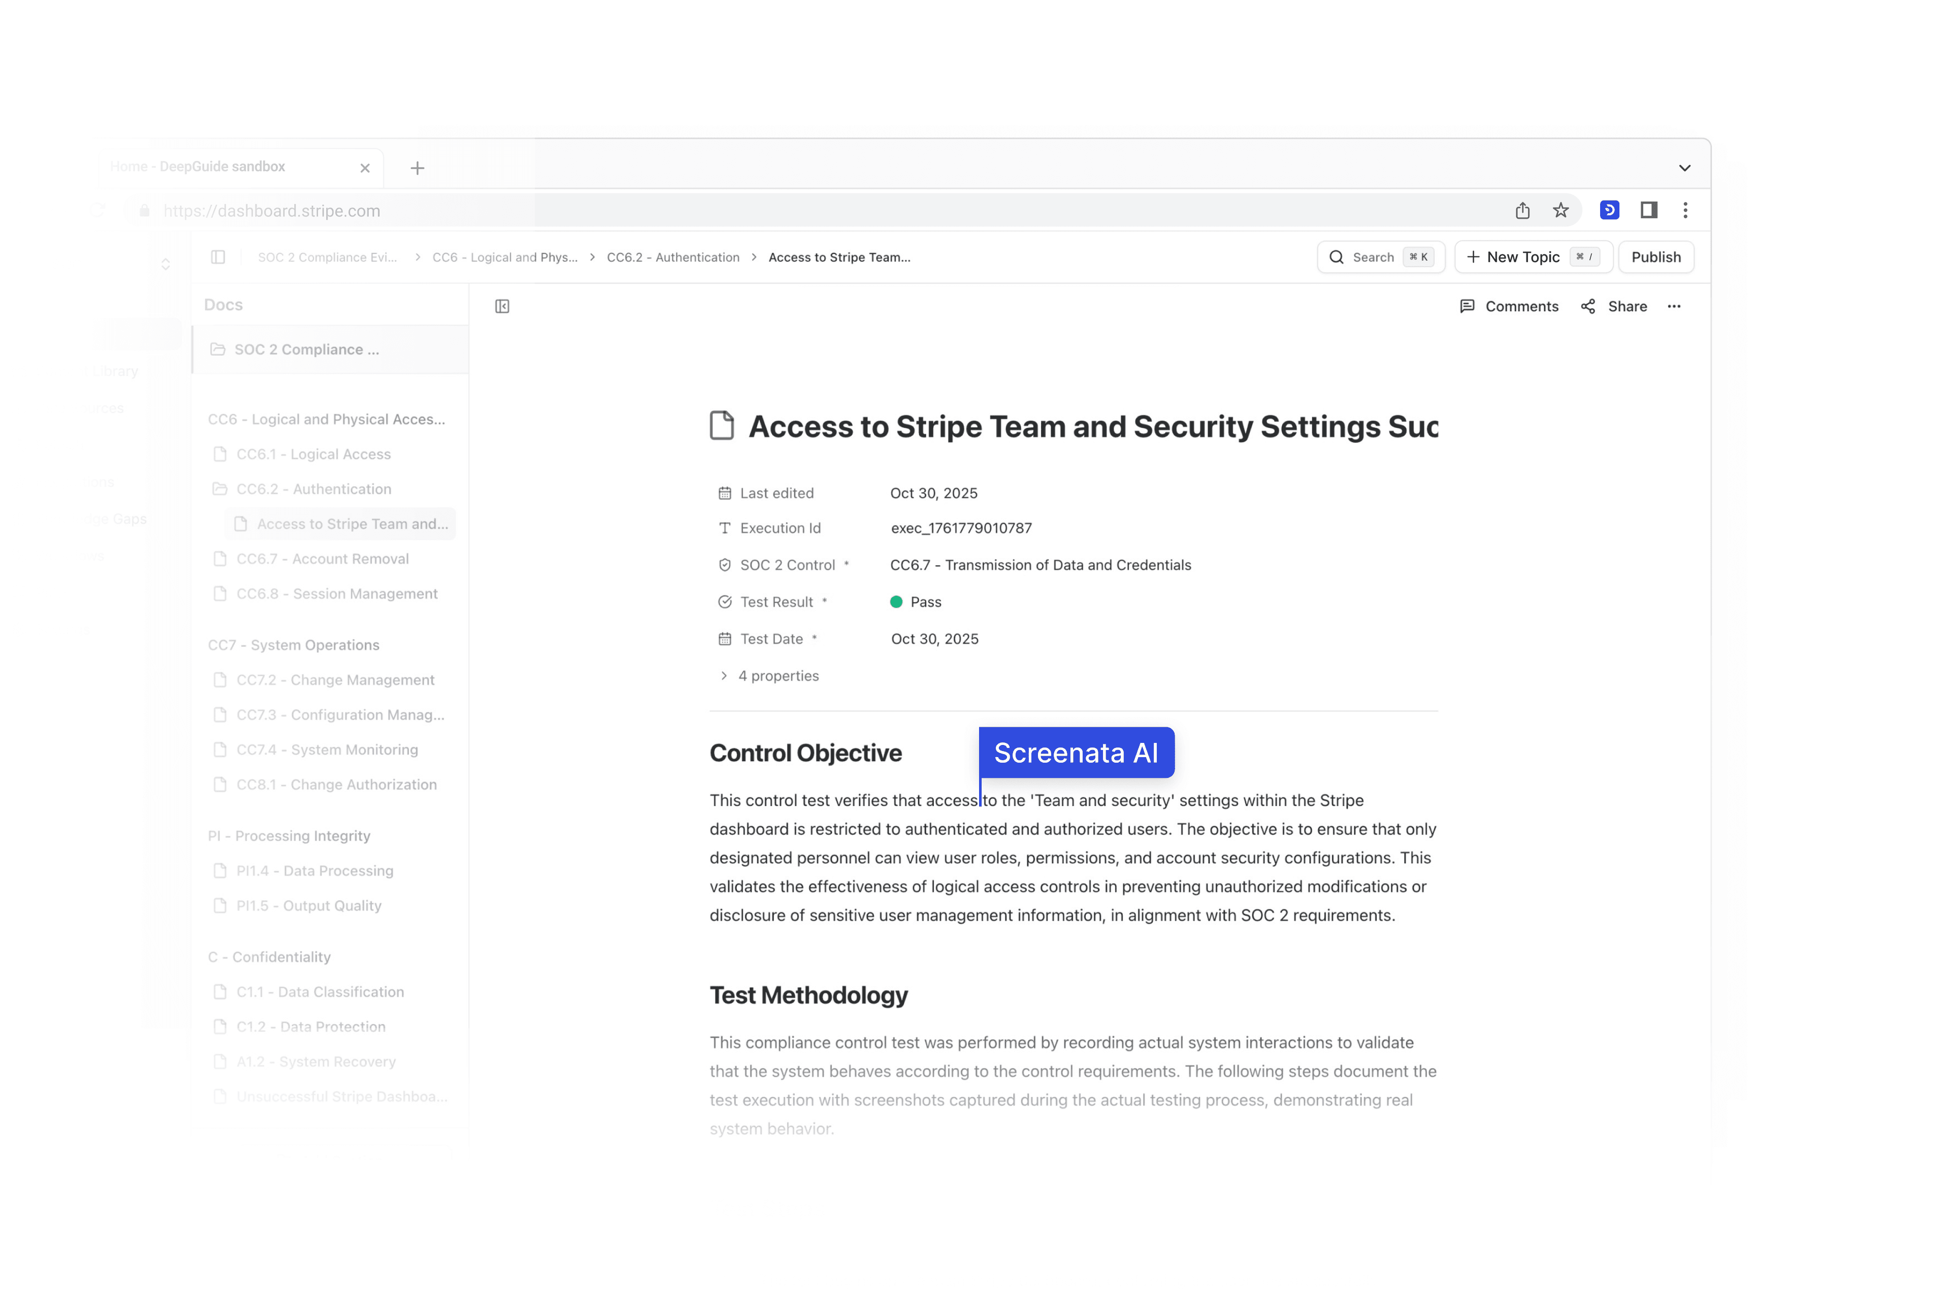1950x1303 pixels.
Task: Open the Comments panel
Action: (1509, 307)
